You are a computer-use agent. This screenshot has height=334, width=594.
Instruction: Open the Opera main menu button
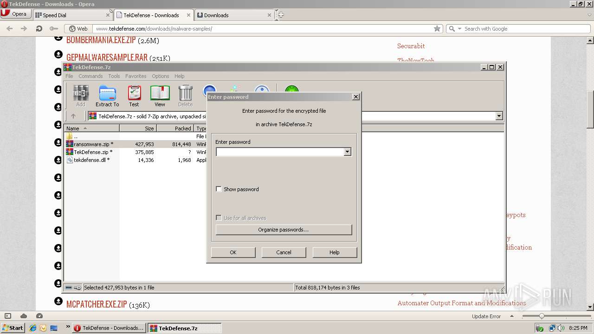[x=15, y=14]
